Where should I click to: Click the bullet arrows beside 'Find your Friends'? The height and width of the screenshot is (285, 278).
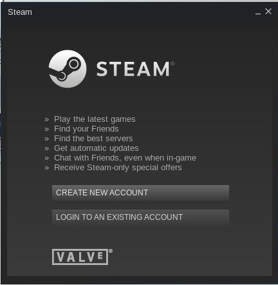pos(47,130)
